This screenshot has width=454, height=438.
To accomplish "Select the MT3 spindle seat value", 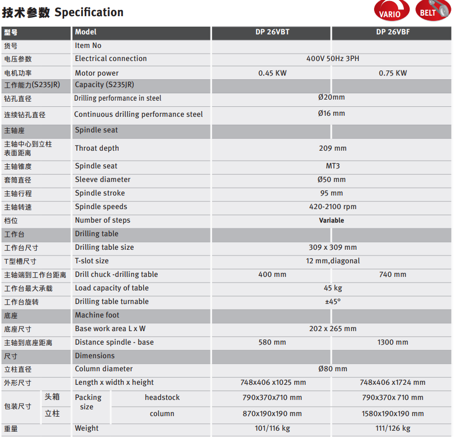I will click(332, 166).
